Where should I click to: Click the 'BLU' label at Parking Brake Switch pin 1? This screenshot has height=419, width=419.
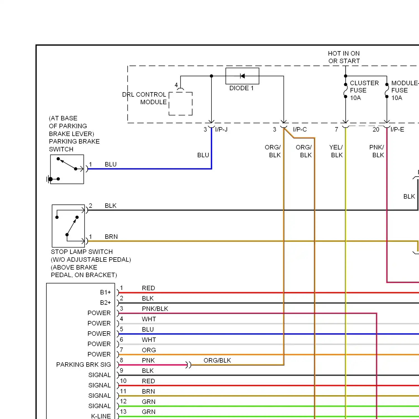[x=111, y=164]
